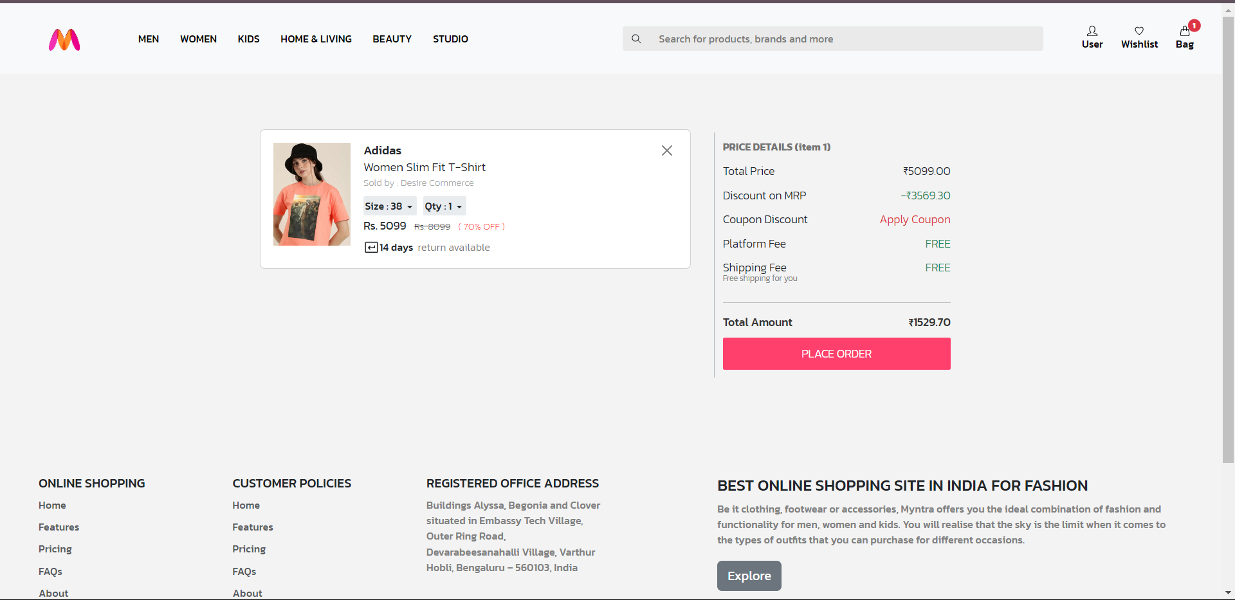Open the KIDS menu
Viewport: 1235px width, 600px height.
pos(249,39)
